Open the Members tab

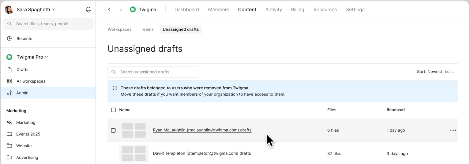click(219, 9)
